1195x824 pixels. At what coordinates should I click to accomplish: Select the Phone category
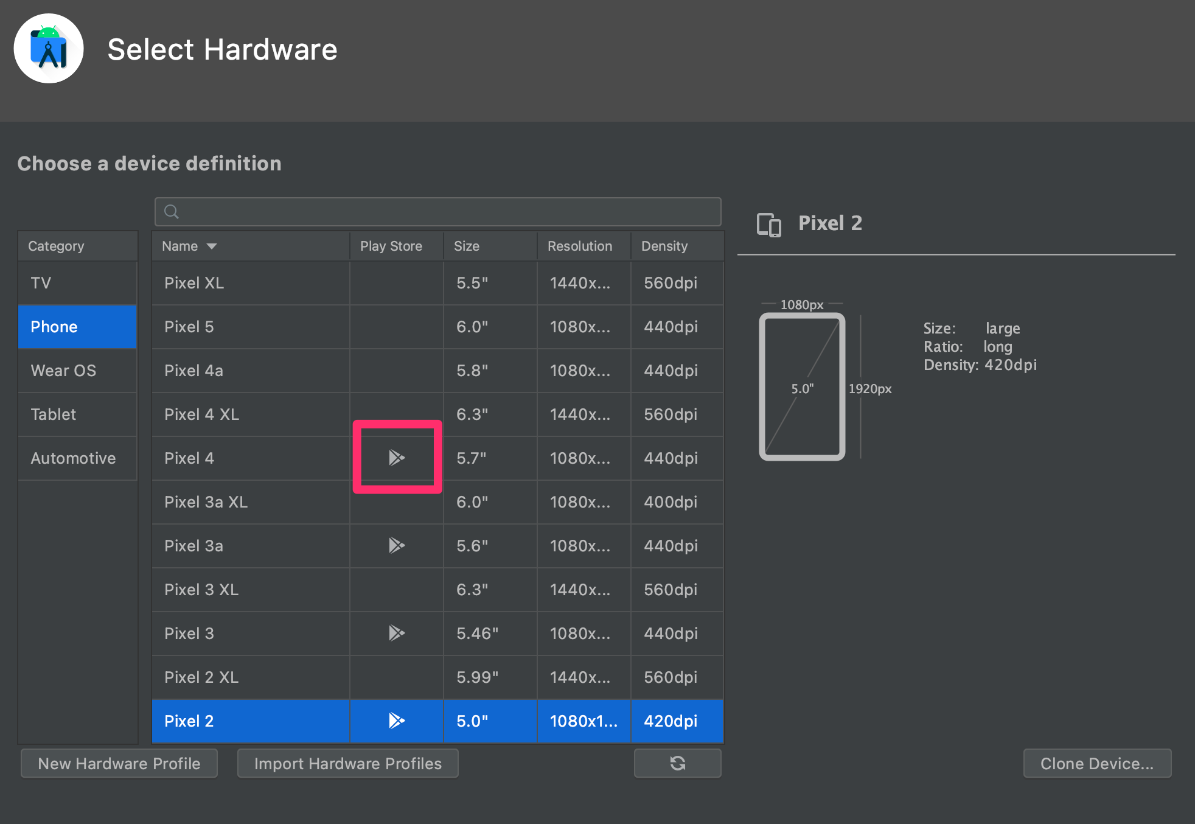[77, 327]
